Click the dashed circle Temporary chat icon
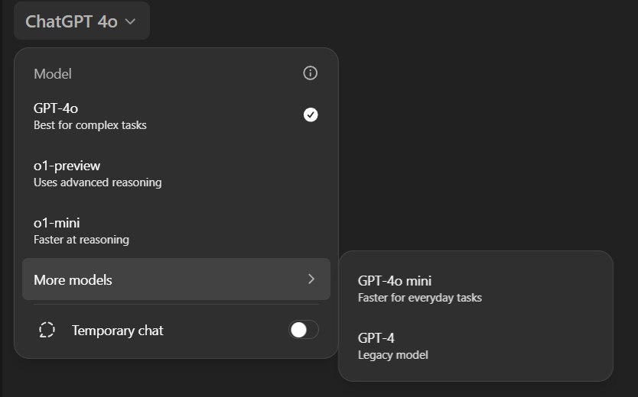 [47, 330]
